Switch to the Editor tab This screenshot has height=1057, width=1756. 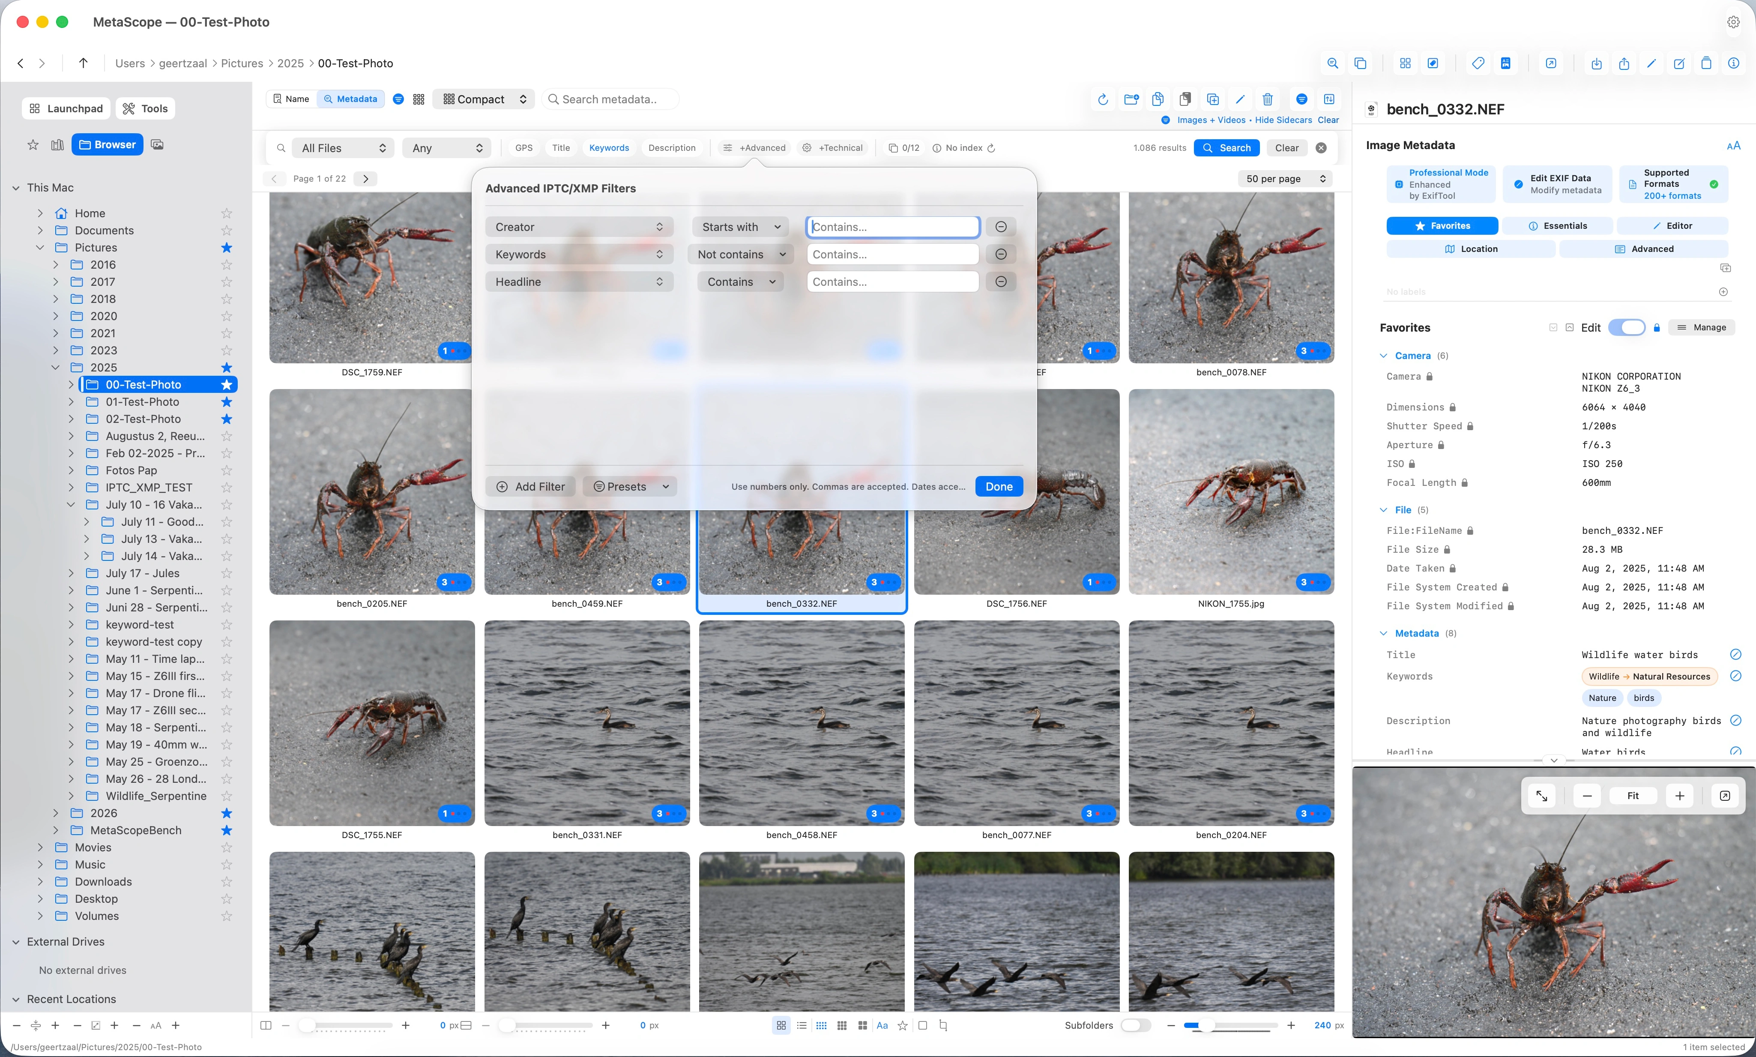[1672, 226]
